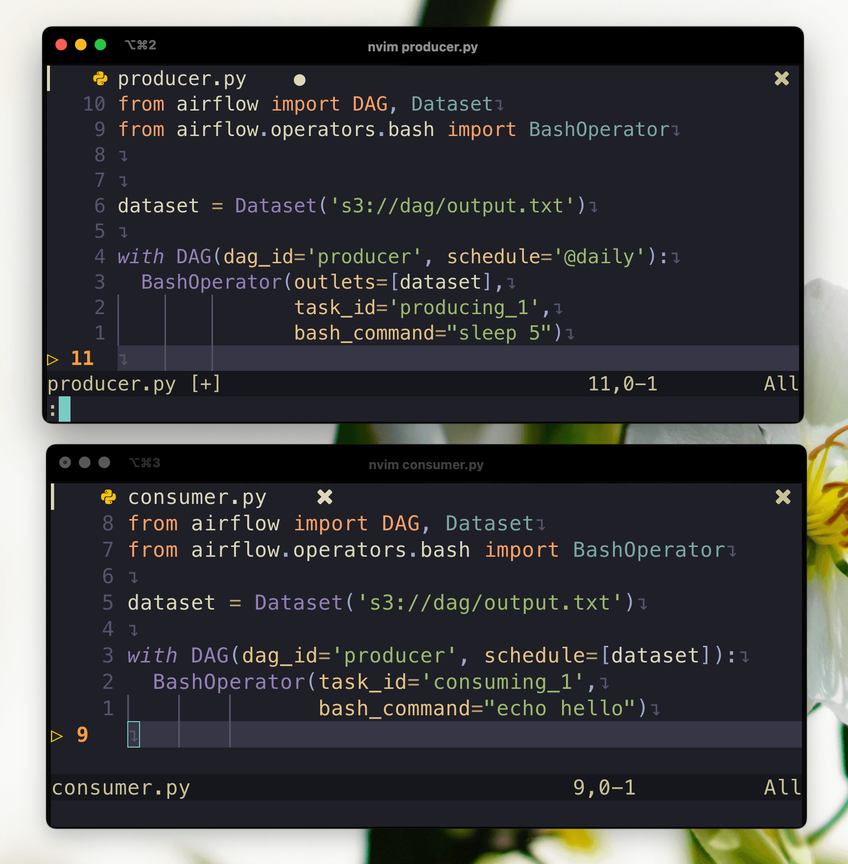Close the consumer.py buffer tab
The height and width of the screenshot is (864, 848).
325,497
